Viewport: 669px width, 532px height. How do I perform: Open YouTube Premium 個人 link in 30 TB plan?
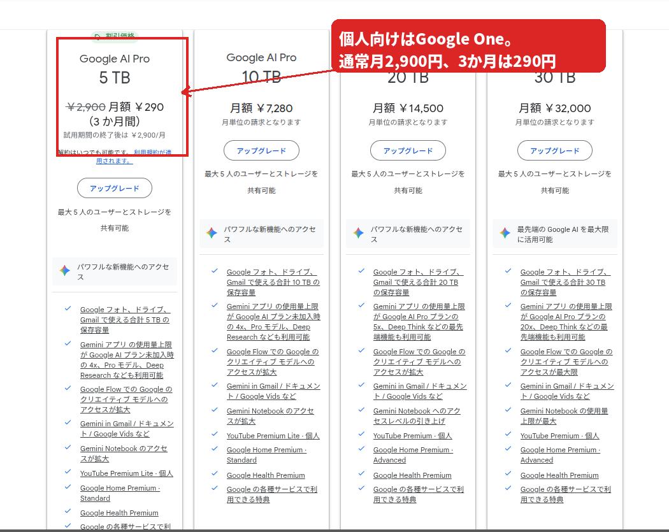pos(559,436)
